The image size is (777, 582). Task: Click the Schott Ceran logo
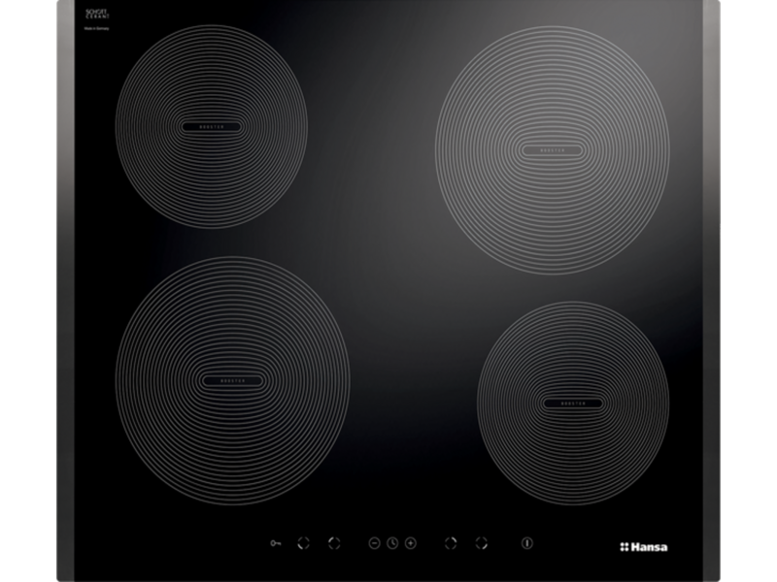click(97, 14)
